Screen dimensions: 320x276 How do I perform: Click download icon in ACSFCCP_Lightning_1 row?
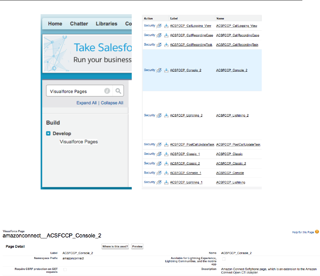point(166,182)
